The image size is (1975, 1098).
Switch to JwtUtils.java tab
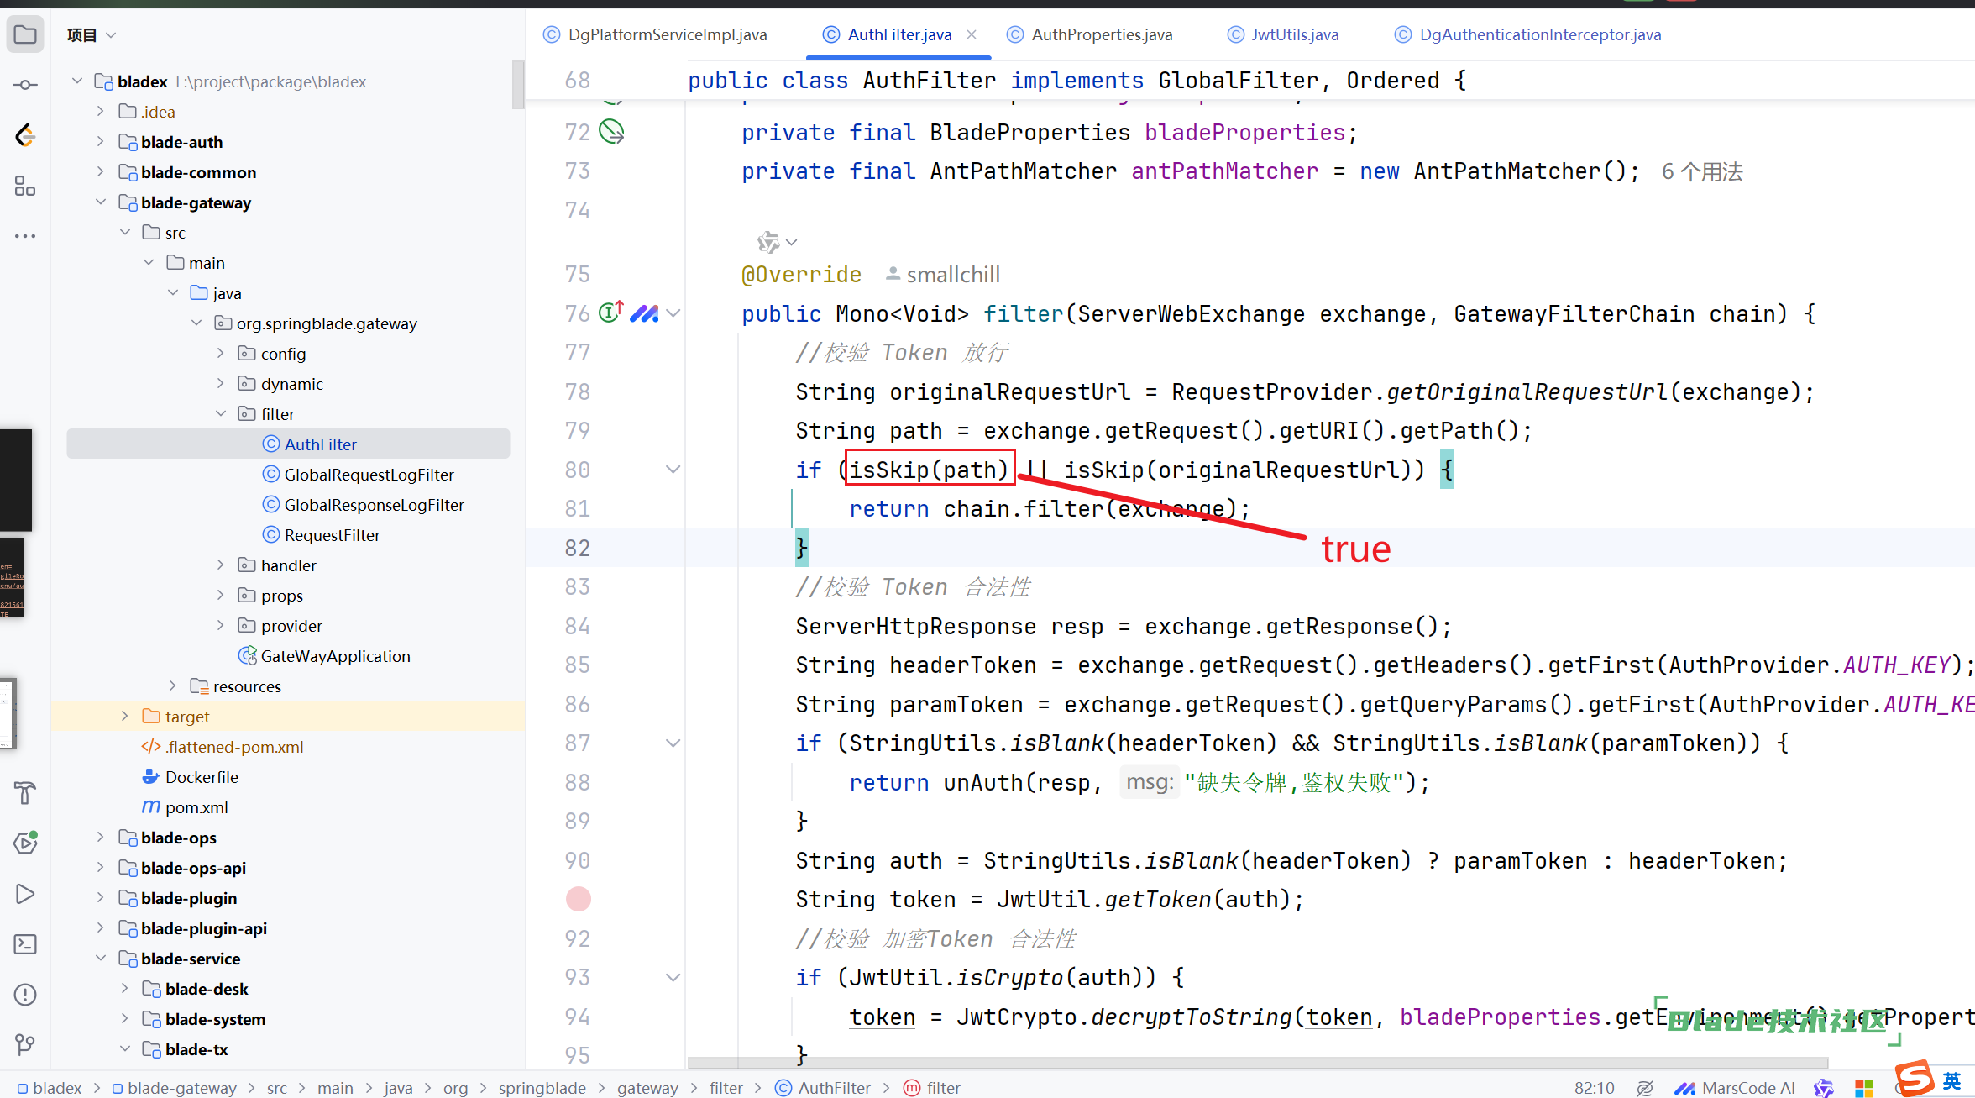click(1284, 34)
